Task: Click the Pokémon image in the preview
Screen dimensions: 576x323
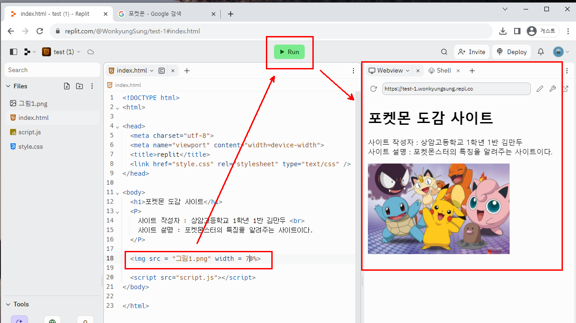Action: tap(439, 209)
